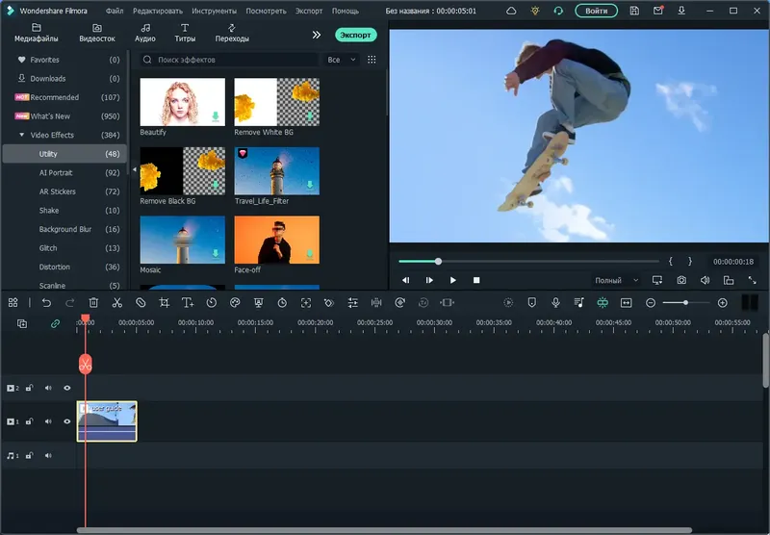Open the Полный preview quality dropdown
The height and width of the screenshot is (535, 770).
(616, 280)
